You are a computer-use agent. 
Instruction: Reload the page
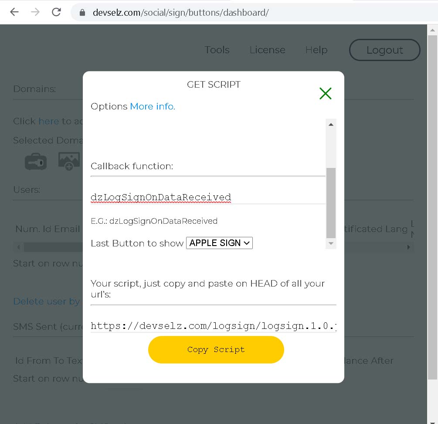click(x=56, y=12)
